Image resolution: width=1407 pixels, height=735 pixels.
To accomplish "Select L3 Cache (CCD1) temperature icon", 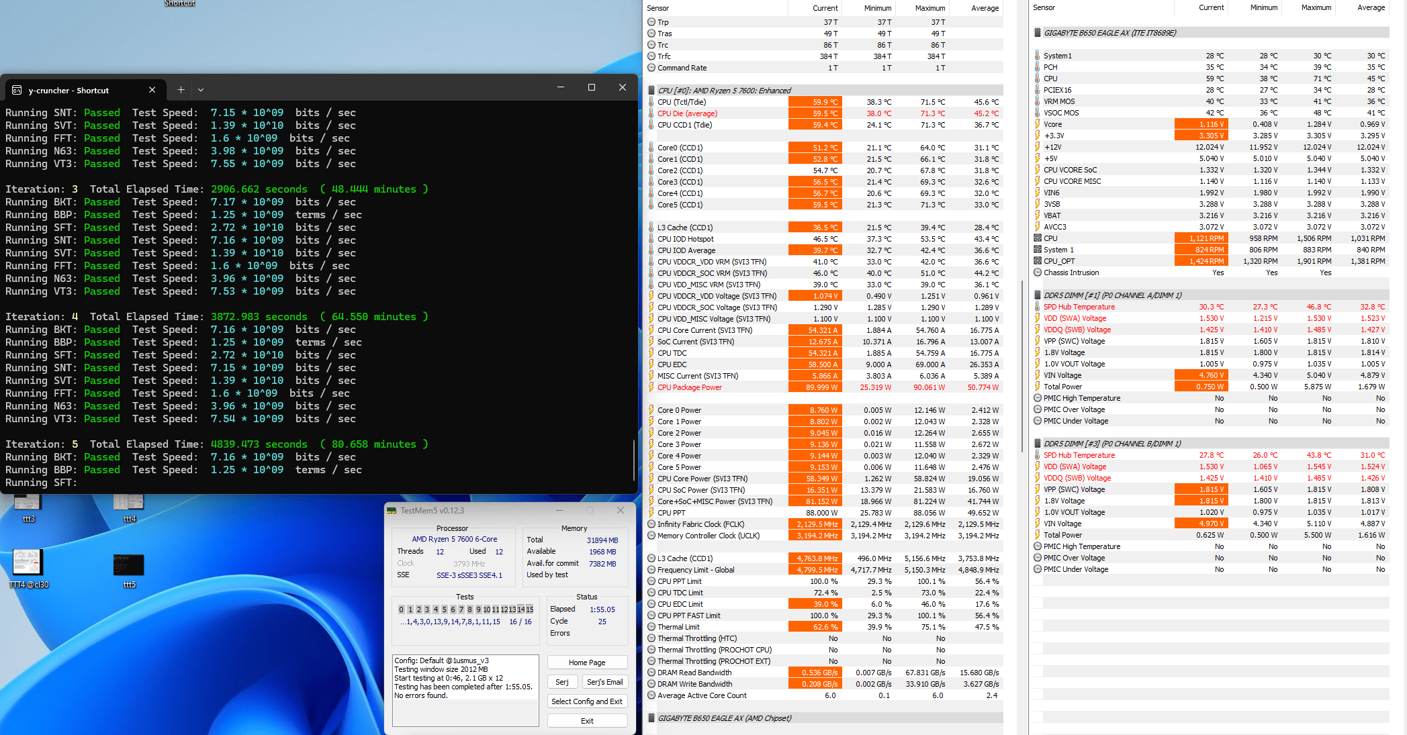I will (x=651, y=228).
